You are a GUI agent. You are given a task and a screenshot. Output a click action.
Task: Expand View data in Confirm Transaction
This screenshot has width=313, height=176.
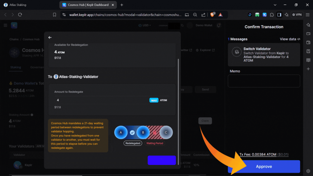[x=290, y=39]
